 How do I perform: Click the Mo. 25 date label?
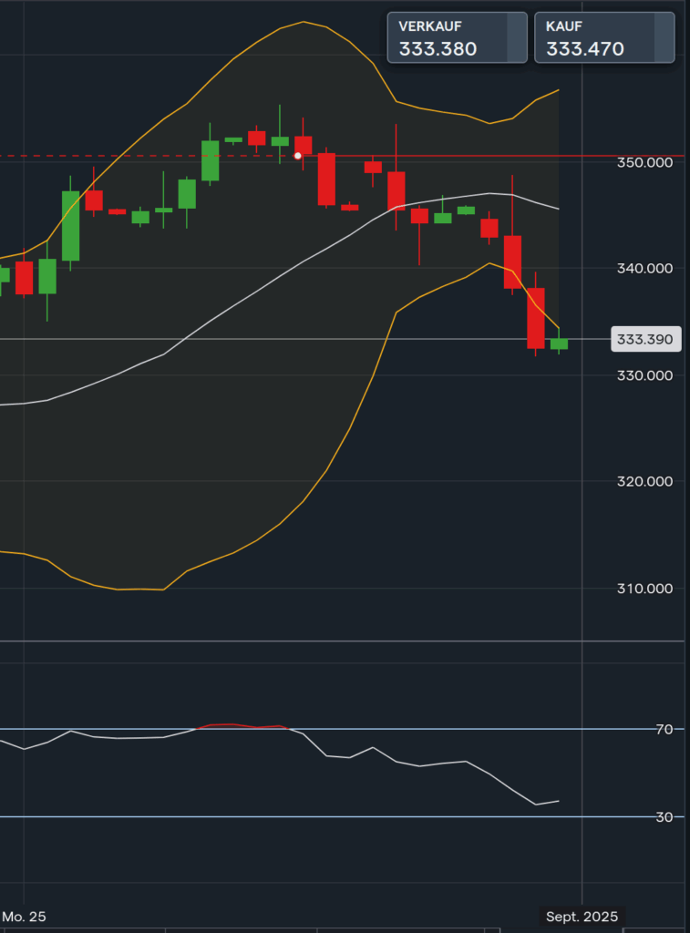pos(24,916)
